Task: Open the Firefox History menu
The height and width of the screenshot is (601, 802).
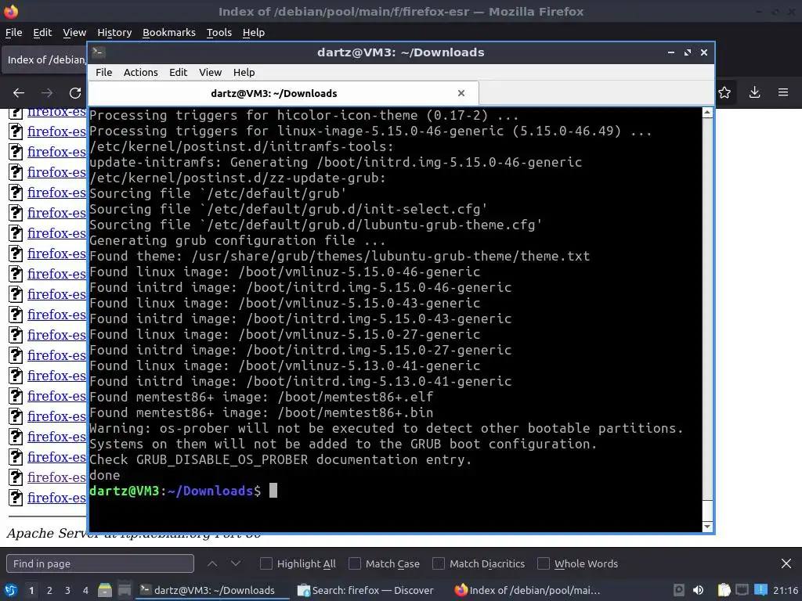Action: 114,32
